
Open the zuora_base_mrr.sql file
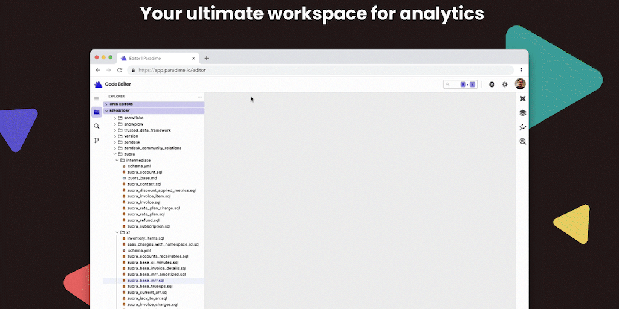(x=145, y=281)
